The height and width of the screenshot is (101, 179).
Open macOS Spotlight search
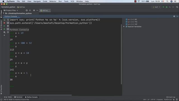(167, 1)
